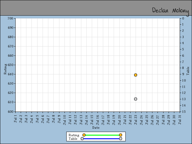
Task: Click the vertical Table axis title on right
Action: click(x=188, y=71)
